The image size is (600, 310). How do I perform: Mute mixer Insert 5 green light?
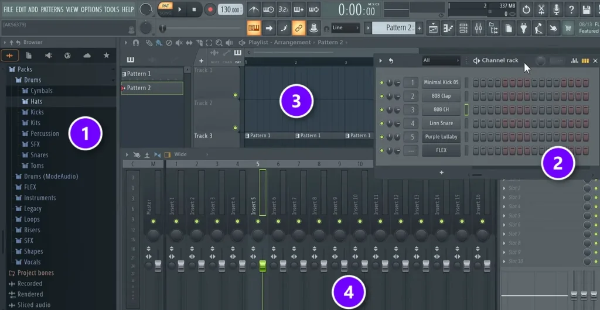pyautogui.click(x=258, y=222)
